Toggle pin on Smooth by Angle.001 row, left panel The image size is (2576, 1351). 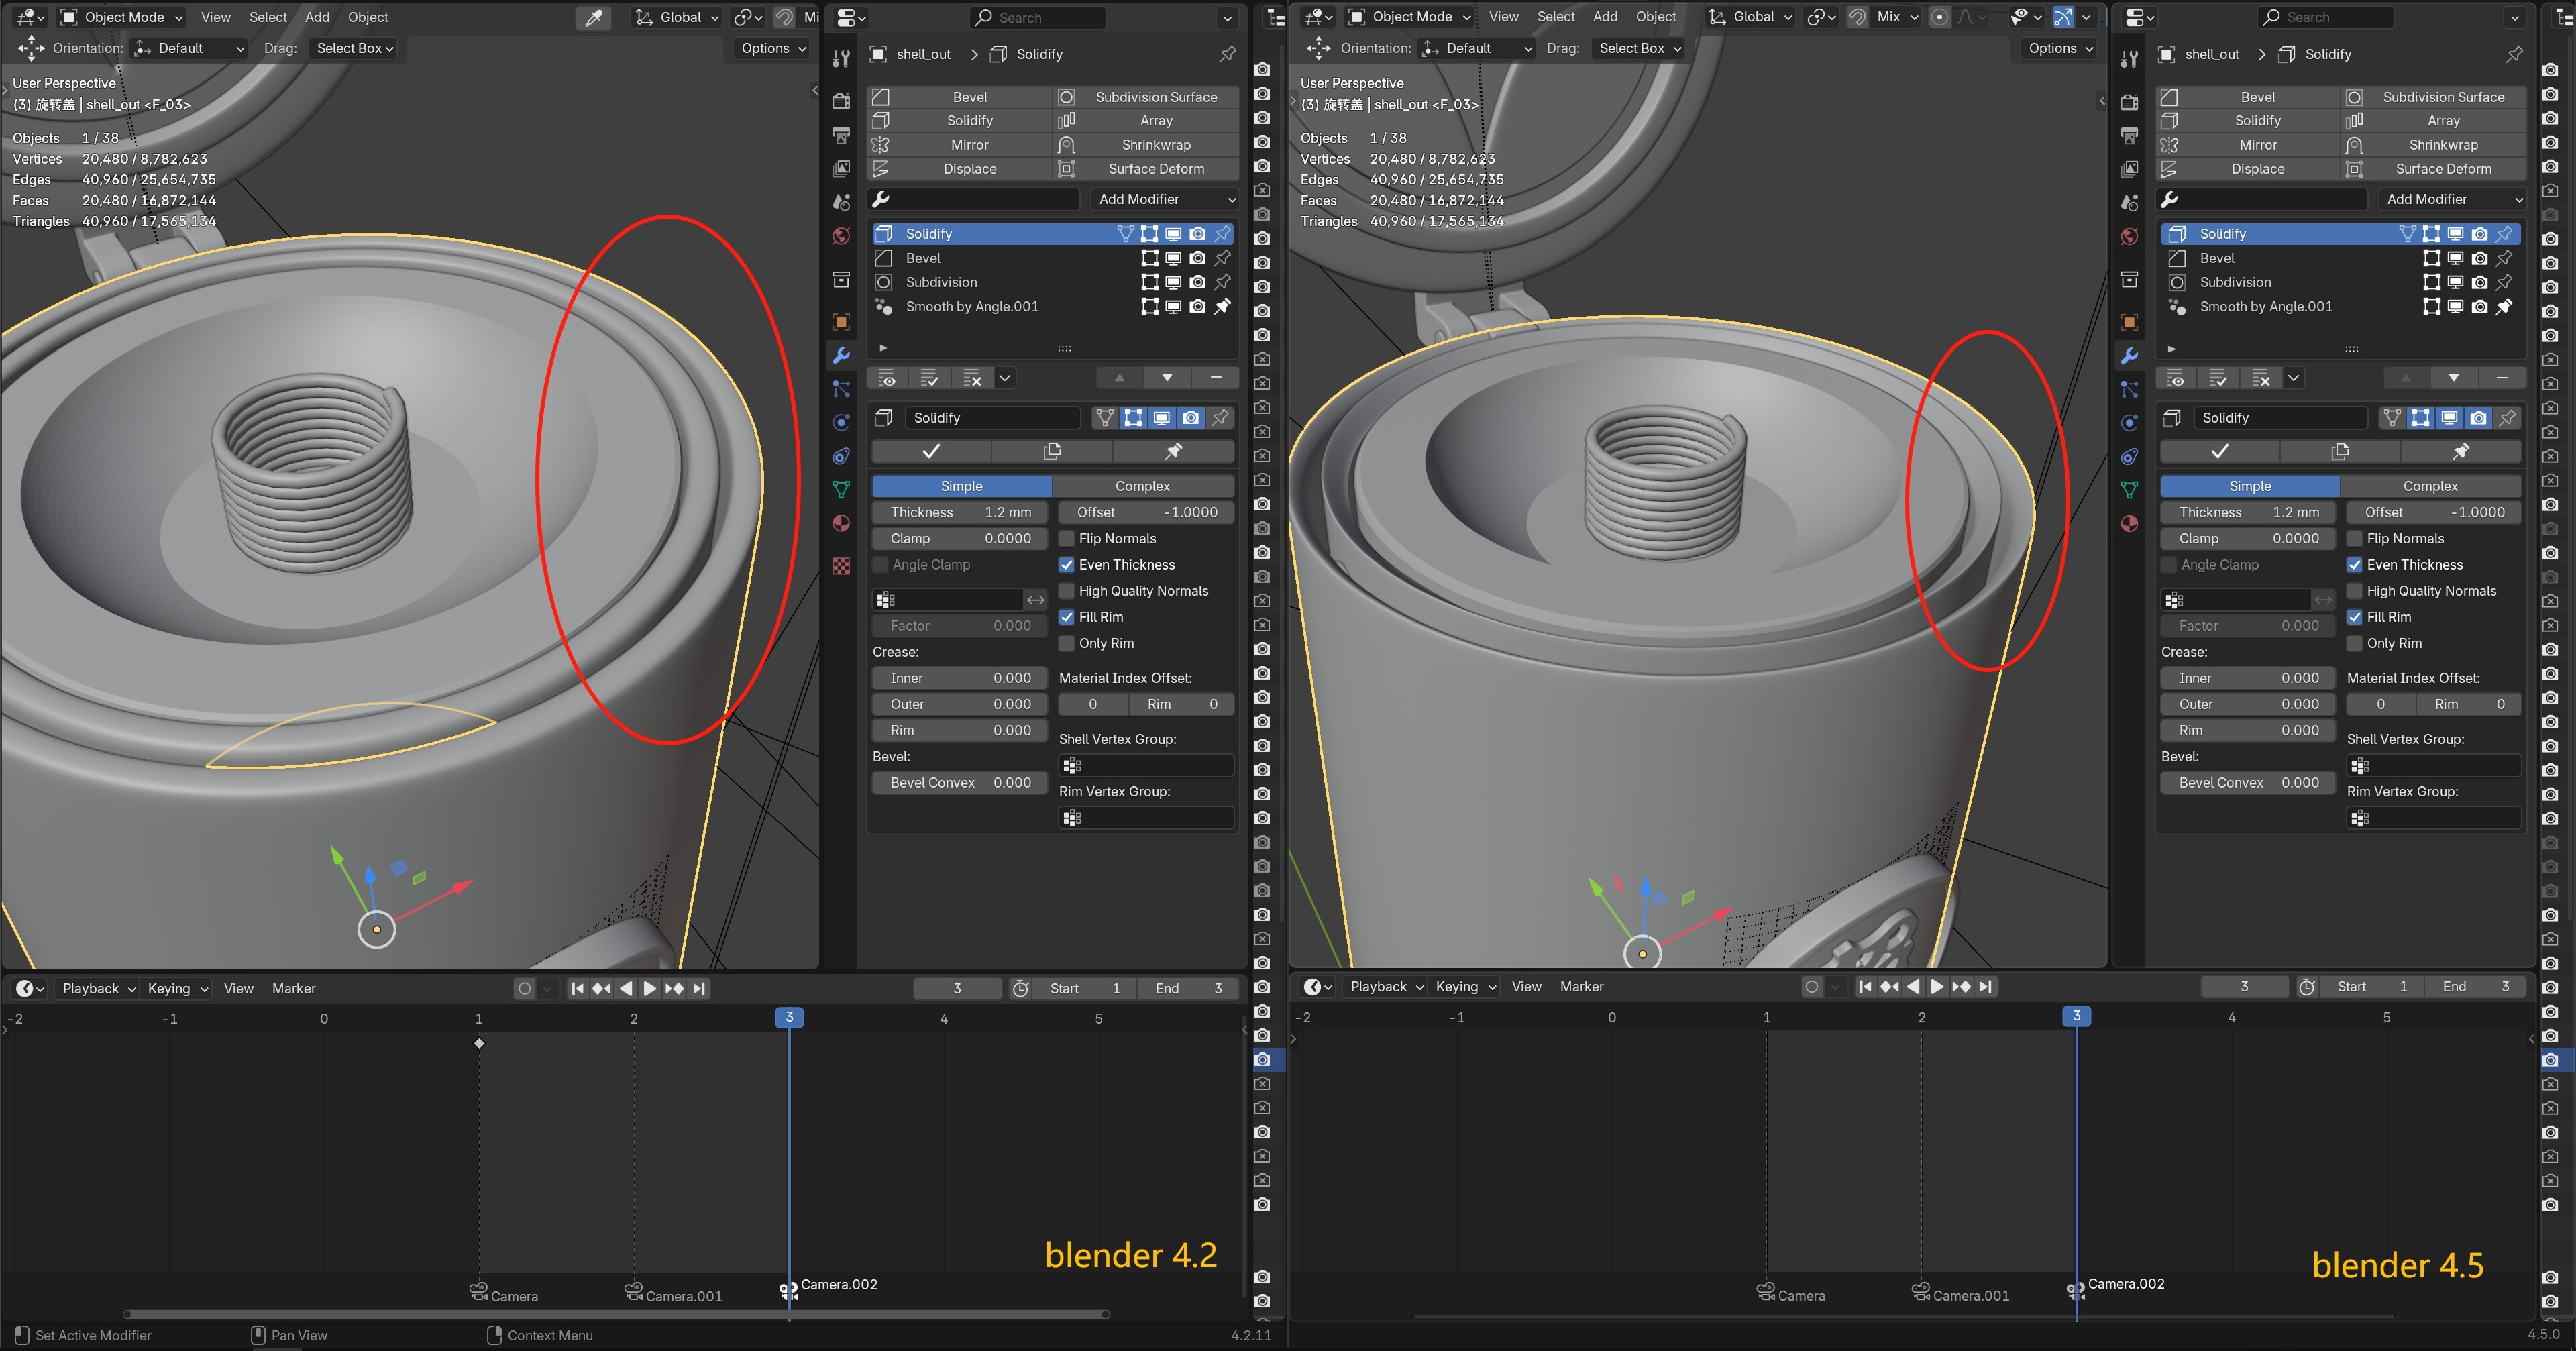(1222, 306)
